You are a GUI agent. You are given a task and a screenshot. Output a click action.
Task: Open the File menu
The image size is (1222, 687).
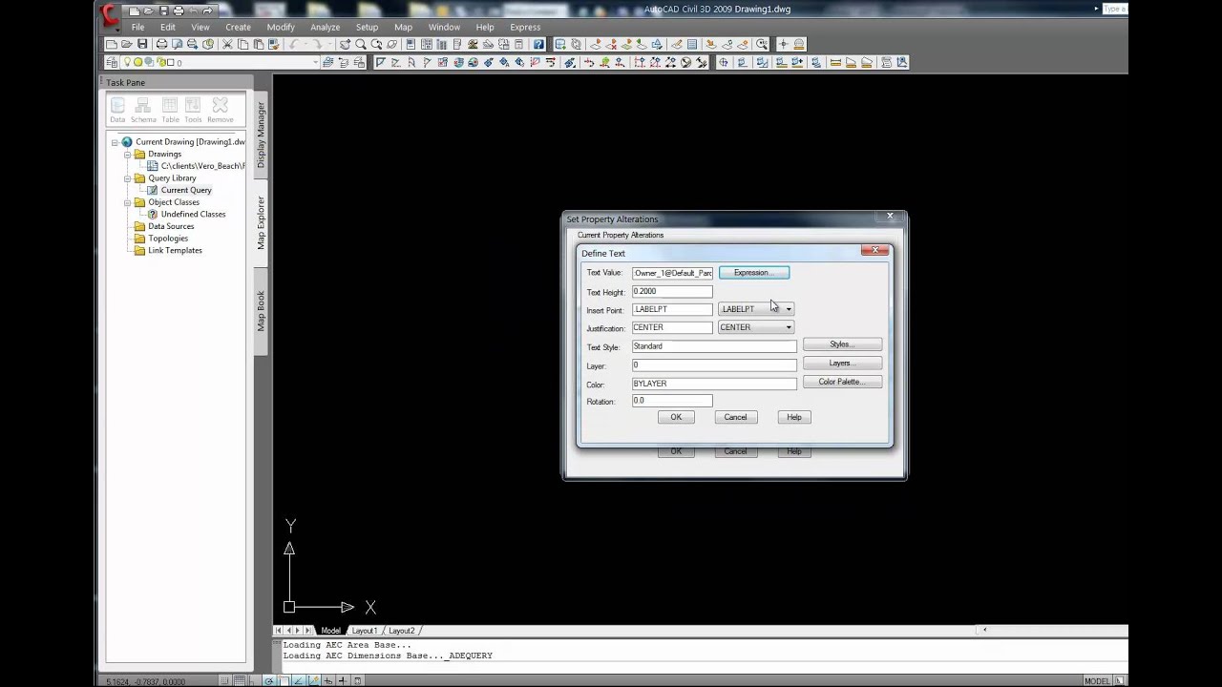pyautogui.click(x=137, y=27)
